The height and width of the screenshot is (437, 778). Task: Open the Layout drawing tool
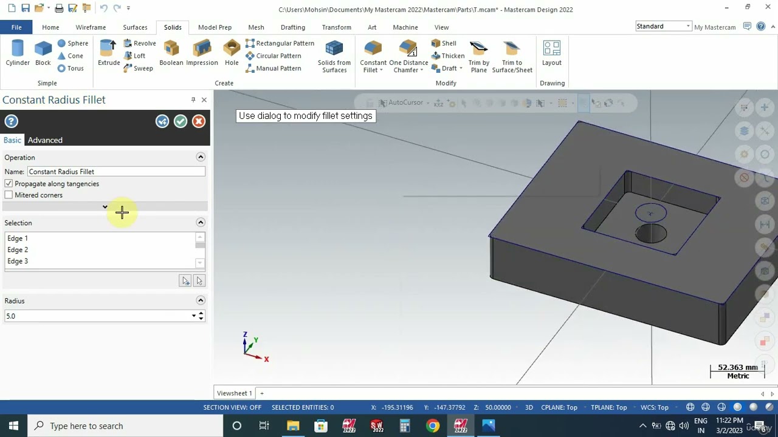(x=552, y=53)
